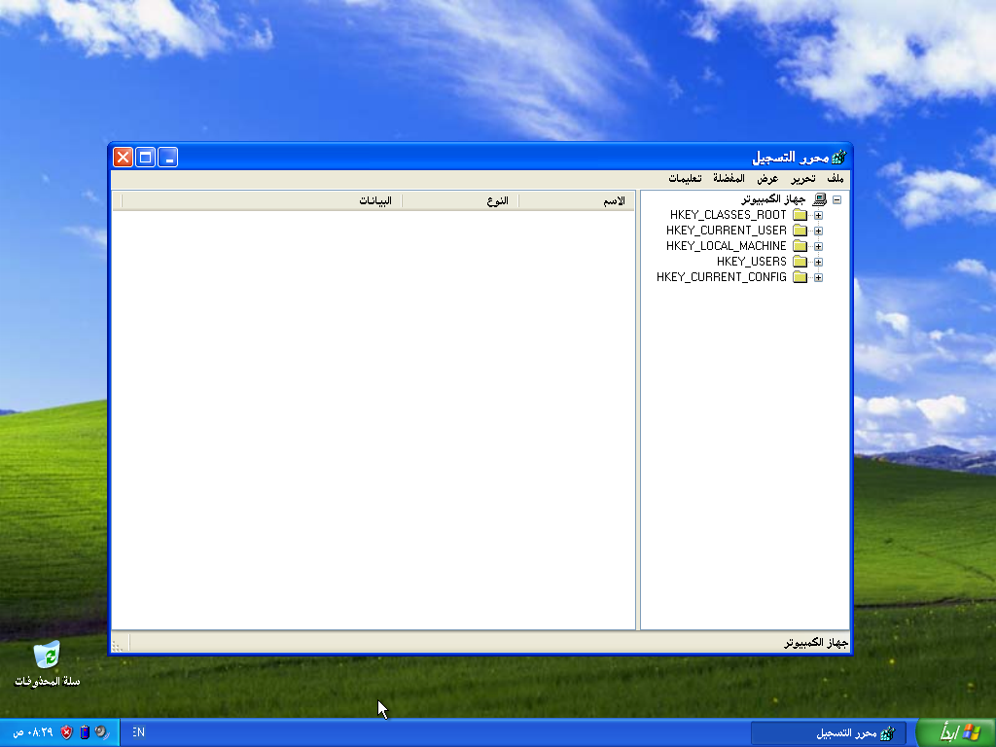The width and height of the screenshot is (996, 747).
Task: Collapse the جهاز الكمبيوتر root node
Action: pos(837,199)
